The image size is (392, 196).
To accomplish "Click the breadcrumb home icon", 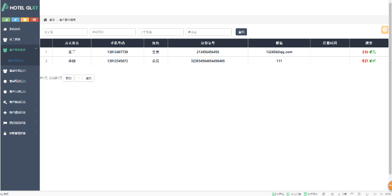I will [45, 20].
